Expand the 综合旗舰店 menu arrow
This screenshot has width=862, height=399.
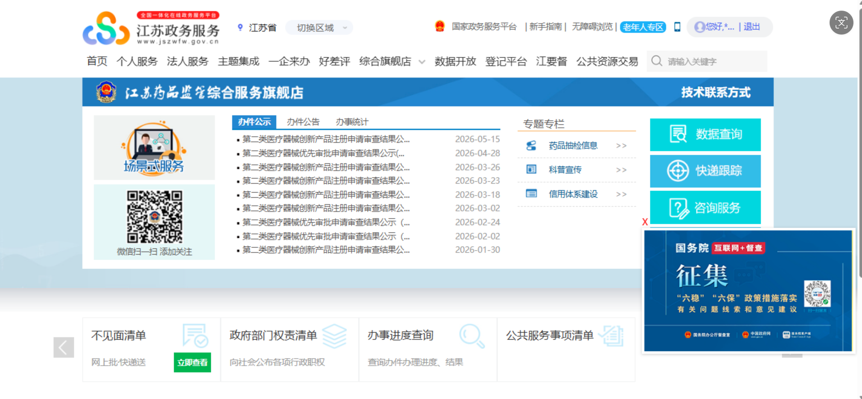422,62
